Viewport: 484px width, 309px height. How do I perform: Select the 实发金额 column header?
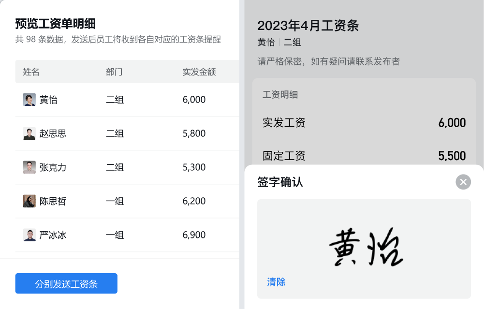tap(199, 72)
